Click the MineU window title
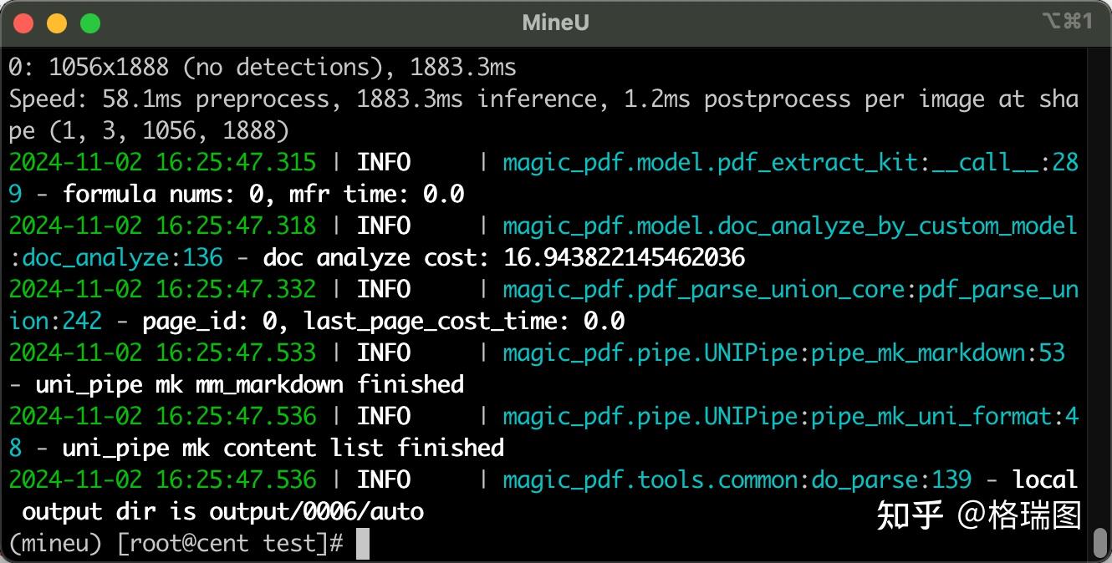Screen dimensions: 1112x563 coord(555,23)
